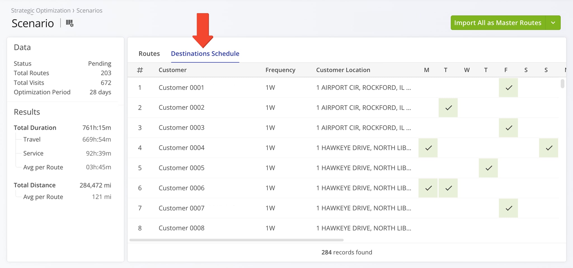Toggle Monday checkmark for Customer 0004
The image size is (573, 268).
pyautogui.click(x=428, y=148)
